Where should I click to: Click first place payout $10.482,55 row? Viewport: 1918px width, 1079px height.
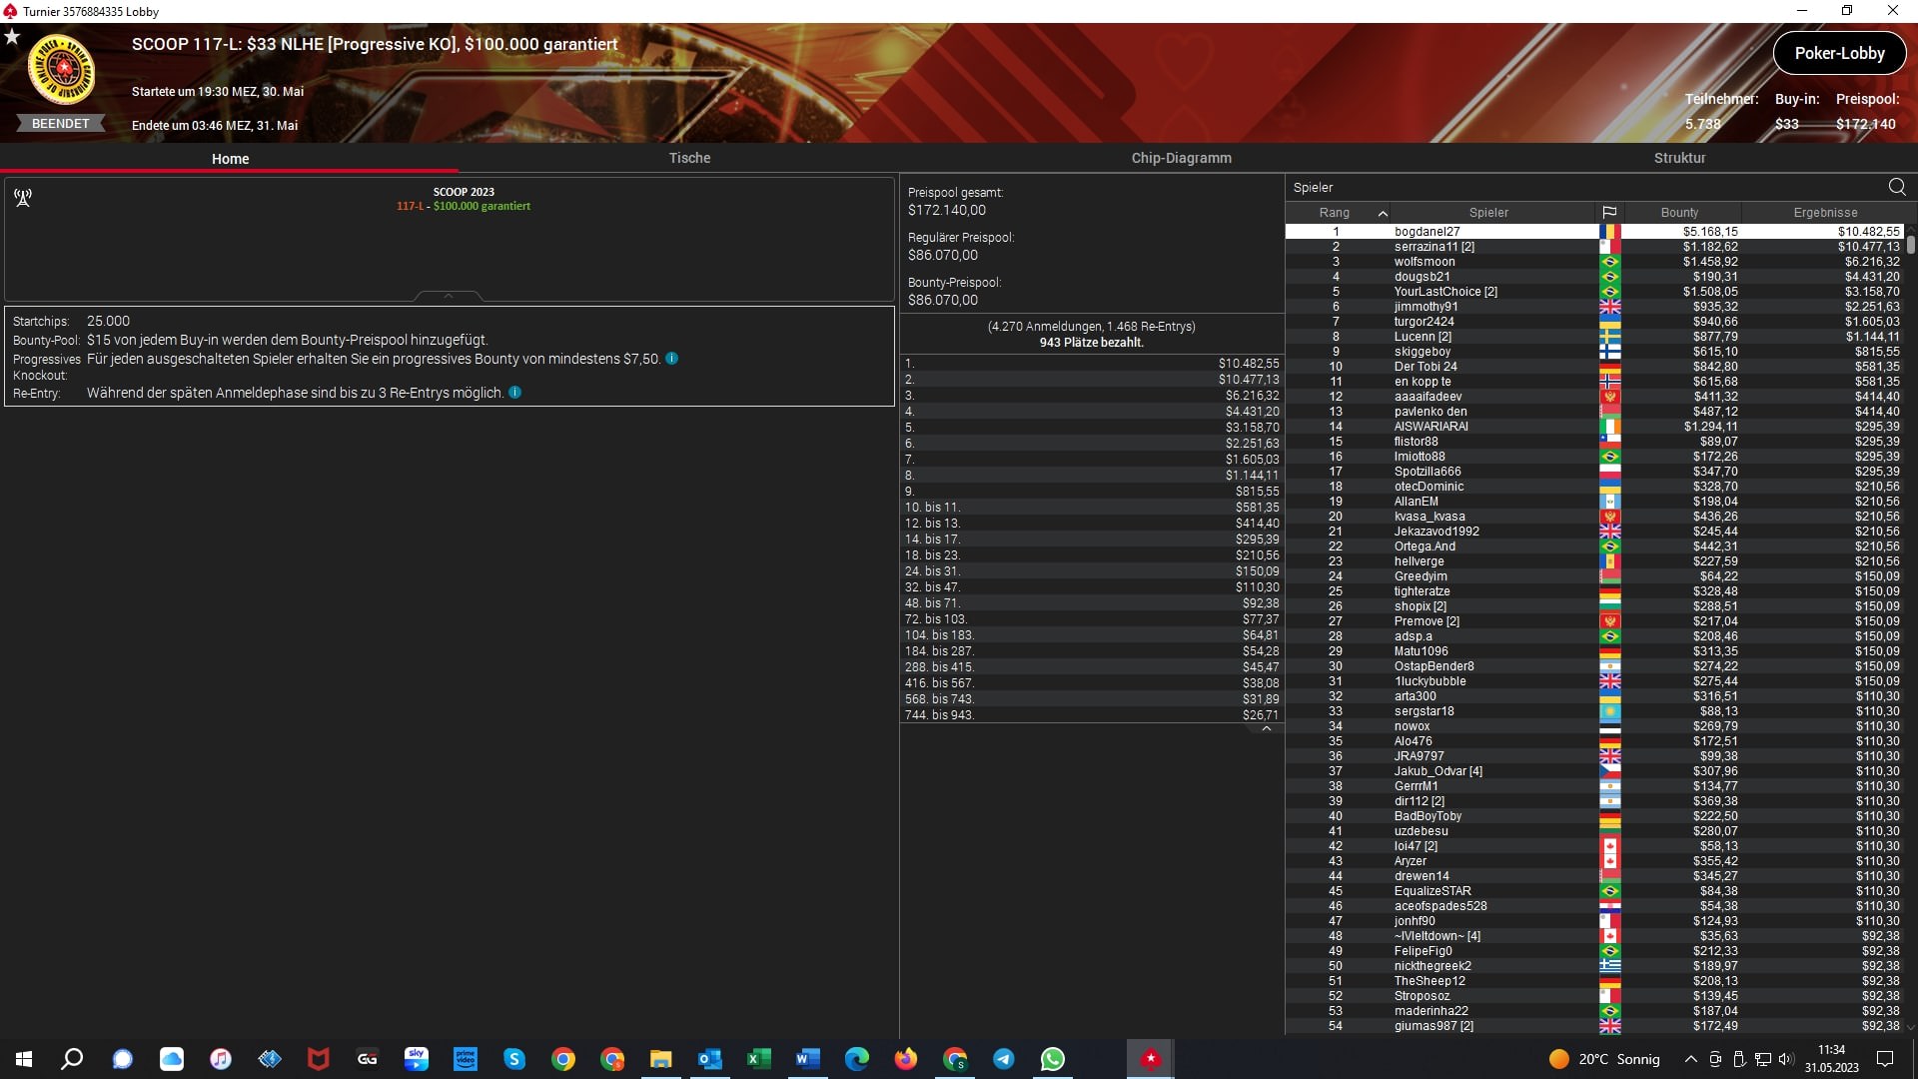[x=1092, y=364]
